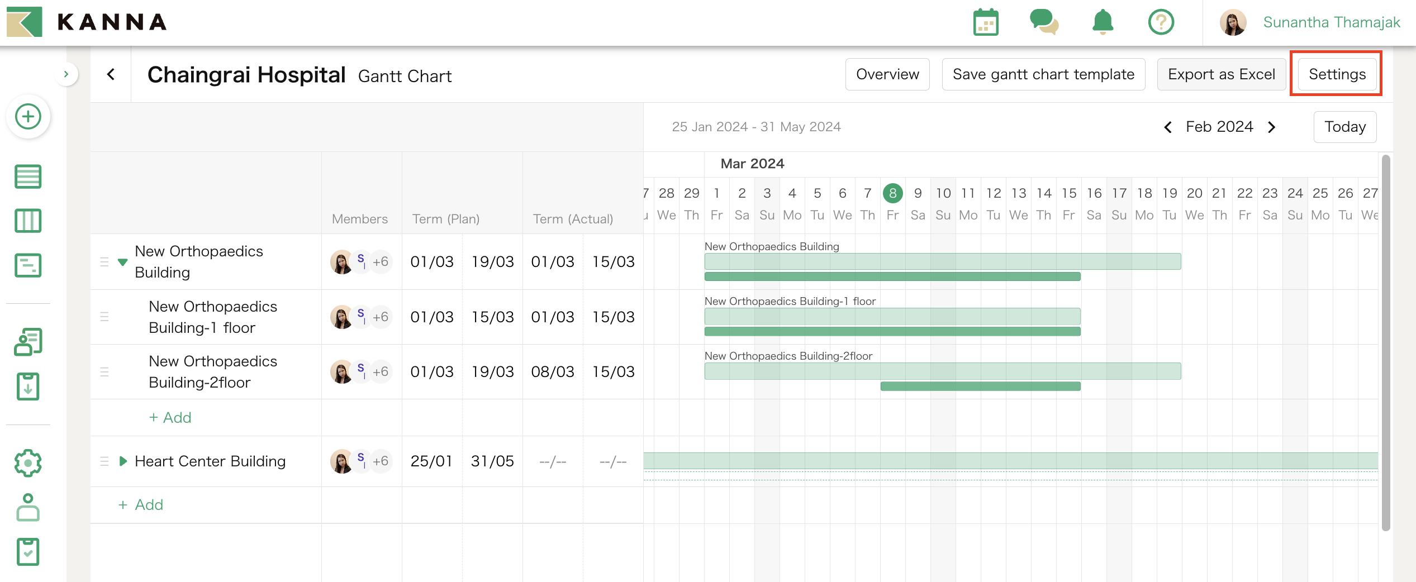Click Export as Excel button
The height and width of the screenshot is (582, 1416).
[x=1221, y=74]
